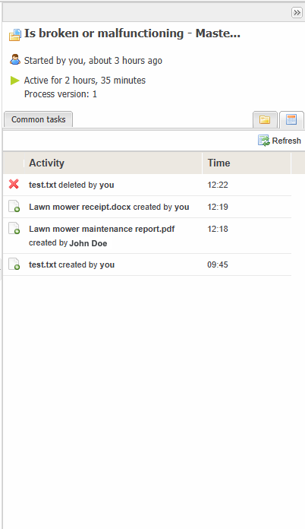The image size is (305, 529).
Task: Click the 12:18 time cell
Action: (x=218, y=229)
